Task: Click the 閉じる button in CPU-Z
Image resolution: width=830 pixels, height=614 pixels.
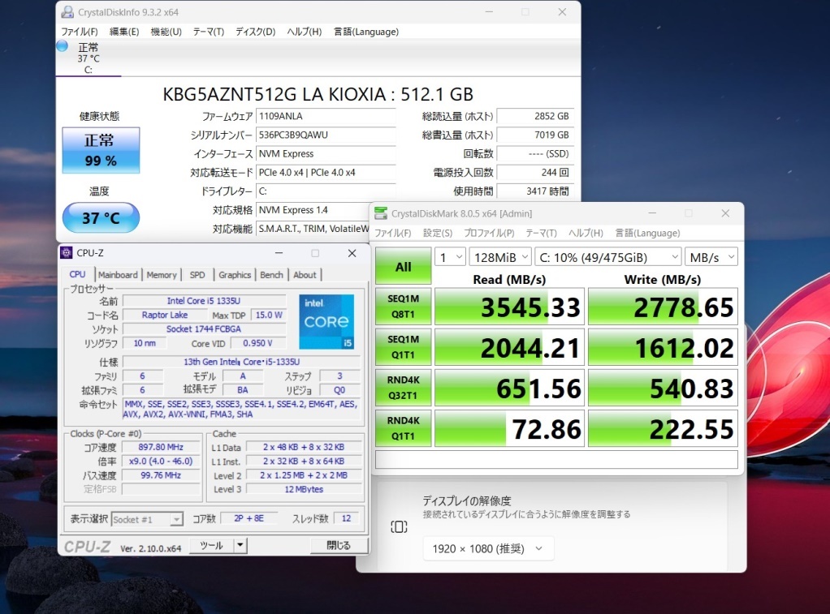Action: point(339,545)
